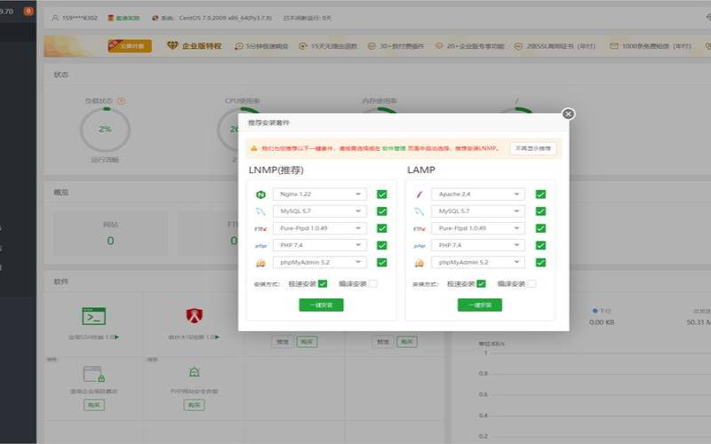Open the LAMP phpMyAdmin 5.2 dropdown
This screenshot has width=711, height=444.
(478, 263)
